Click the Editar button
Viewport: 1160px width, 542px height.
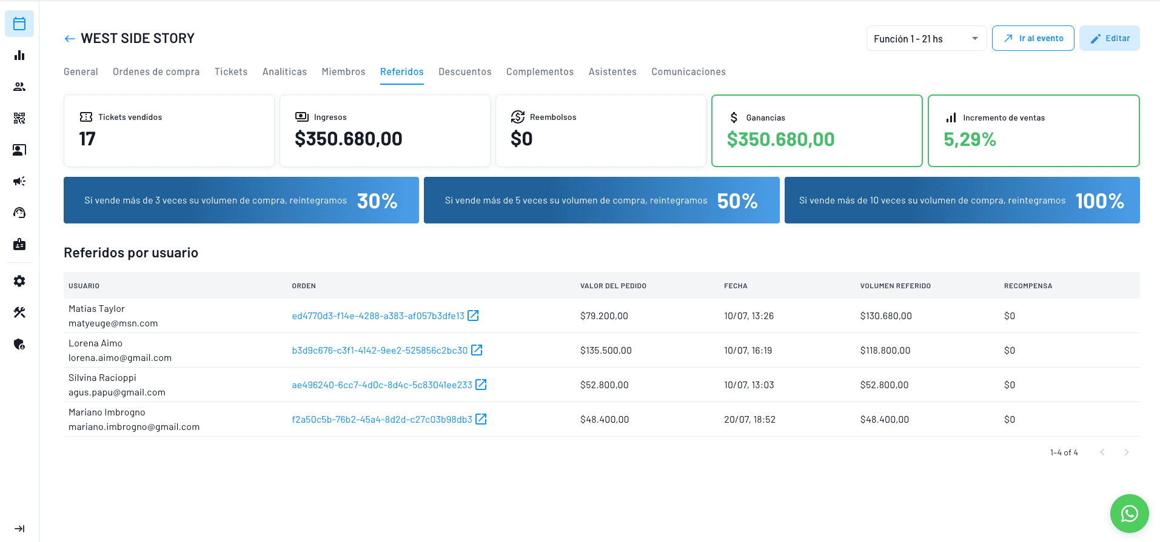point(1109,38)
